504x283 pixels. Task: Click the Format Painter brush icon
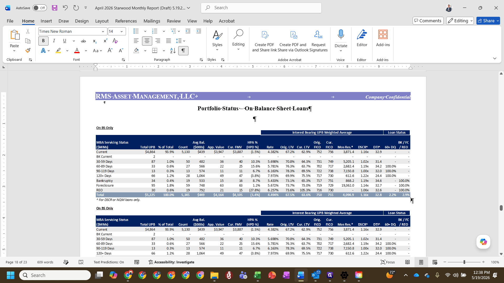(28, 50)
